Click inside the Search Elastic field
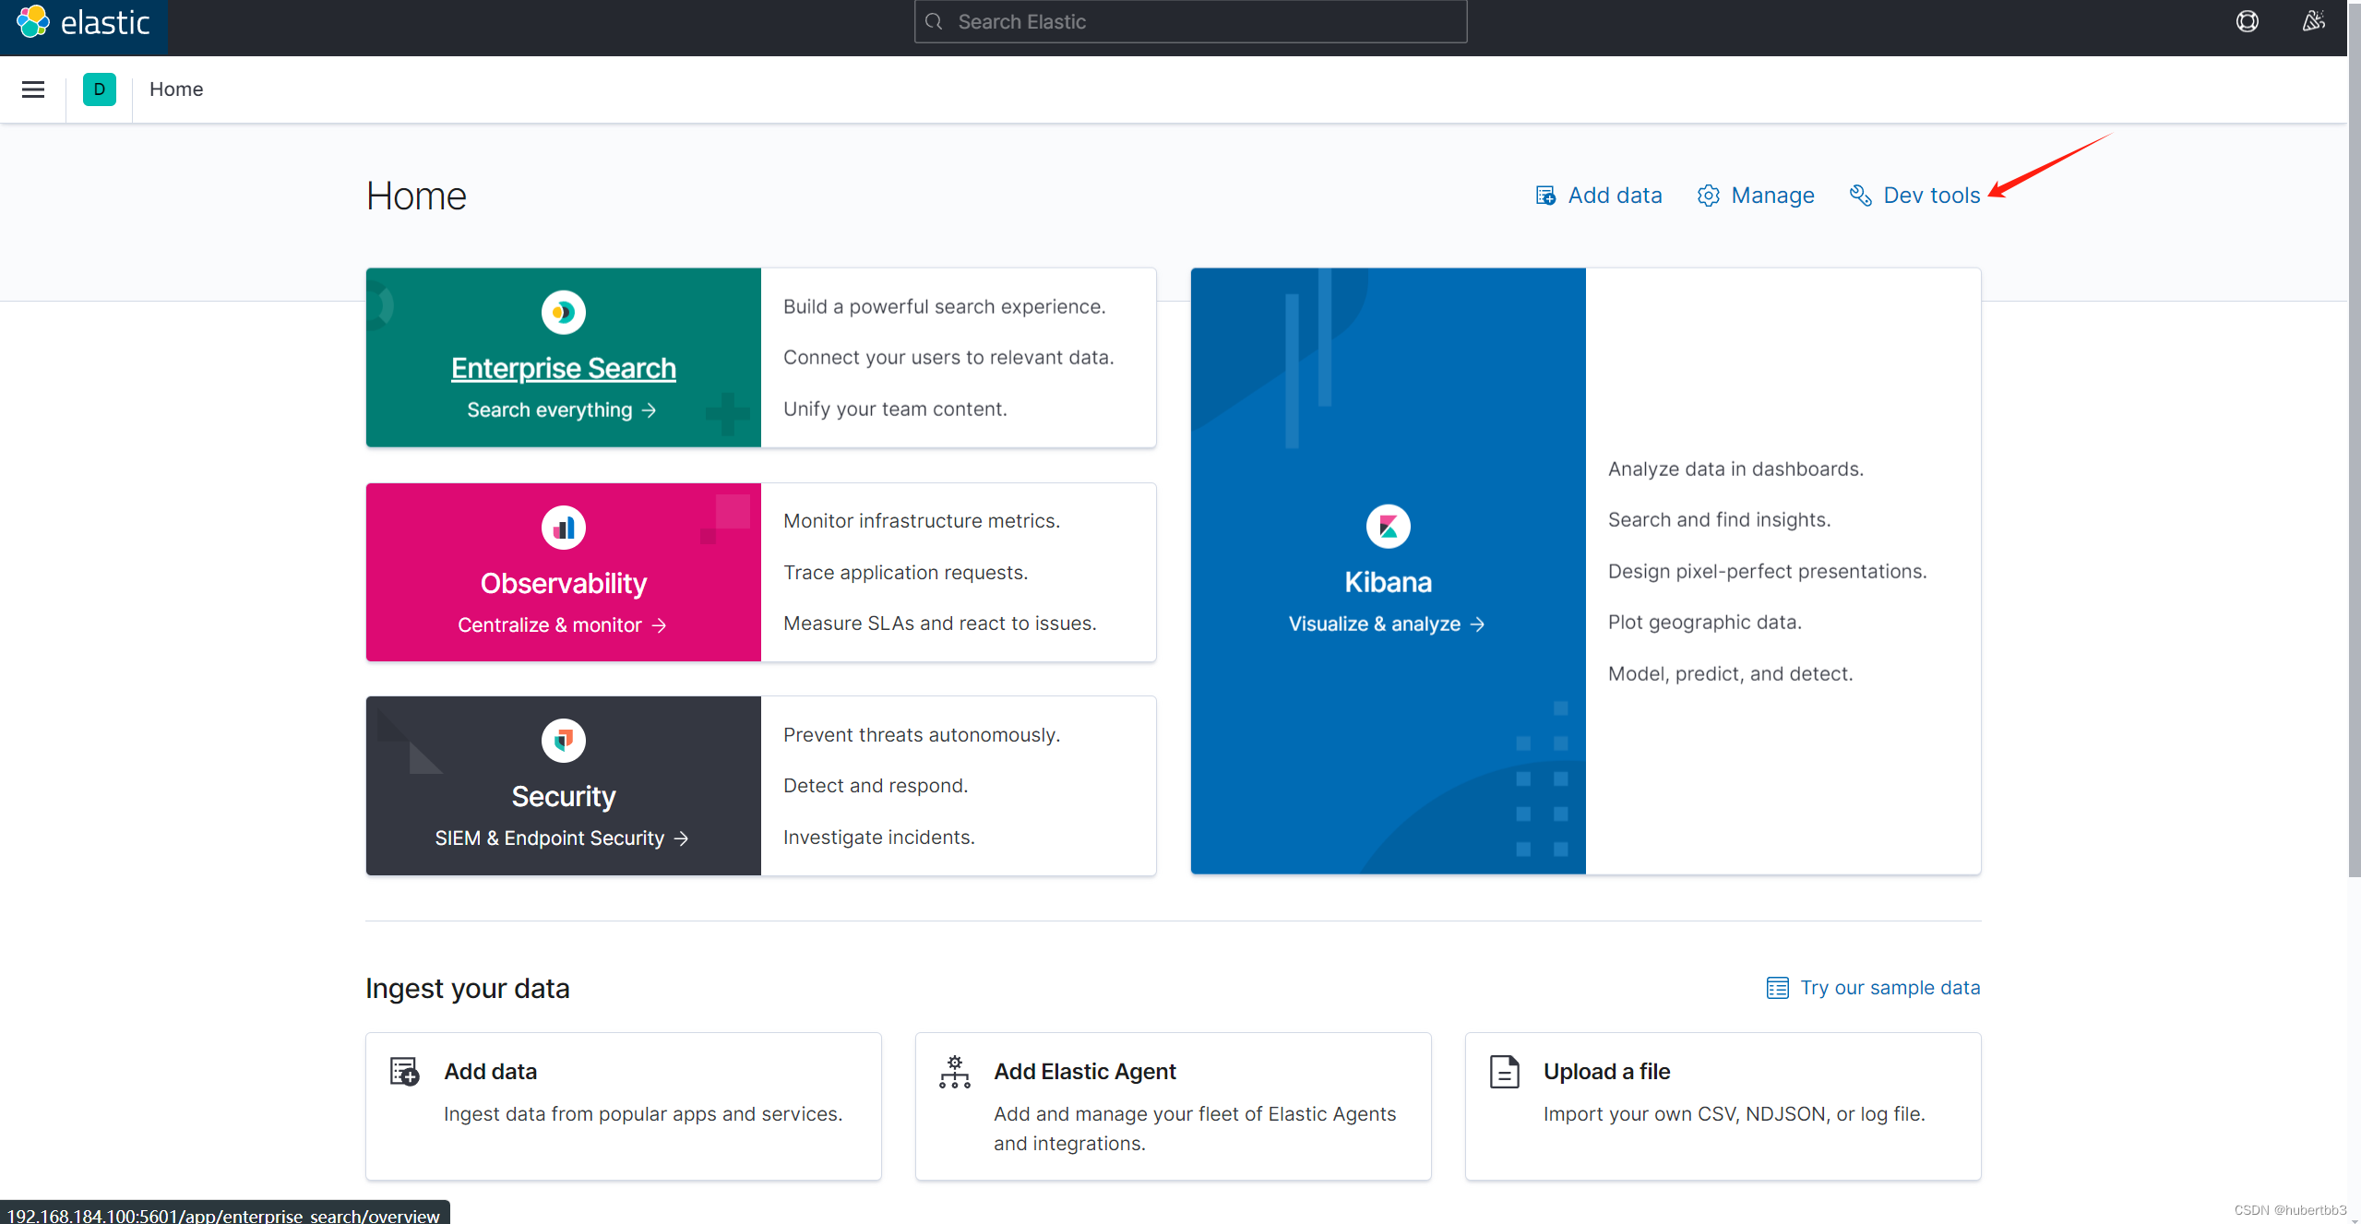Screen dimensions: 2361x1224 pos(1190,21)
